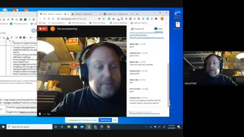Click the insert link icon in Docs
Viewport: 244px width, 137px height.
click(16, 38)
